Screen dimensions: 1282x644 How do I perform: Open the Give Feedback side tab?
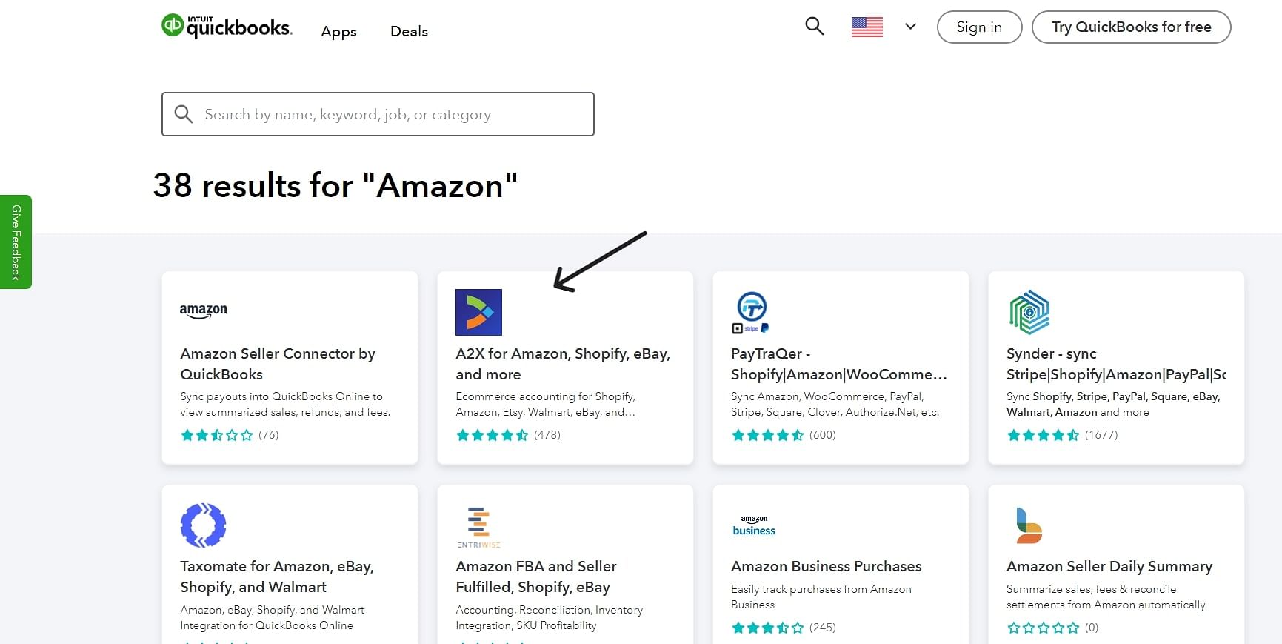tap(16, 242)
